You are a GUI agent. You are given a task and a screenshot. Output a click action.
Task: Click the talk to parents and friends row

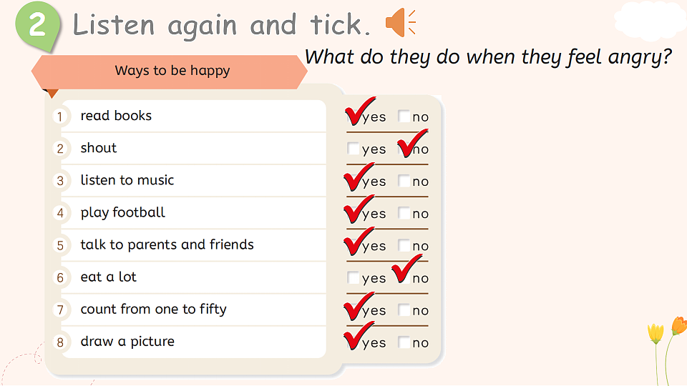click(193, 245)
